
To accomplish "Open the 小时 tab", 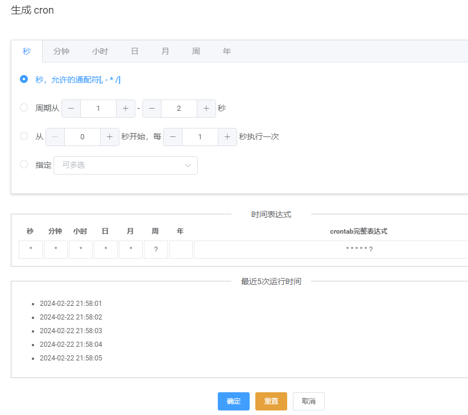I will 100,51.
